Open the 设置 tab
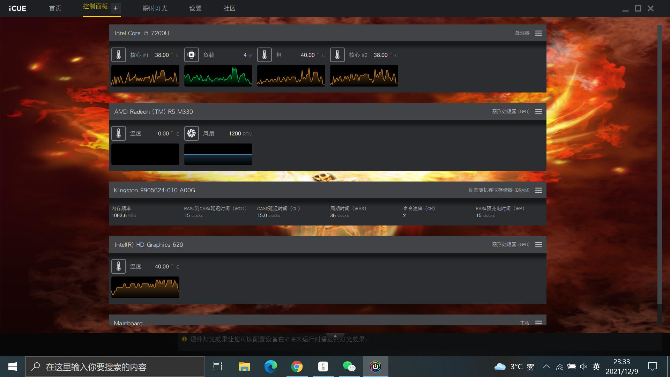Image resolution: width=670 pixels, height=377 pixels. [x=195, y=8]
